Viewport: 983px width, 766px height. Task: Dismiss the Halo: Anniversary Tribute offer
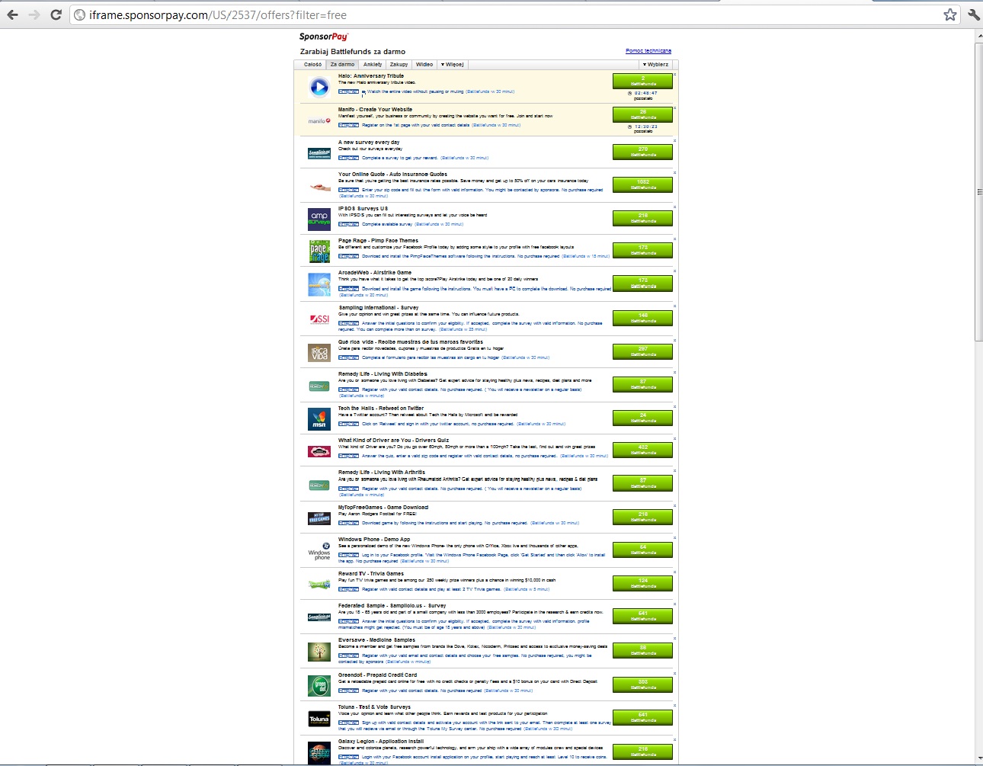(675, 74)
